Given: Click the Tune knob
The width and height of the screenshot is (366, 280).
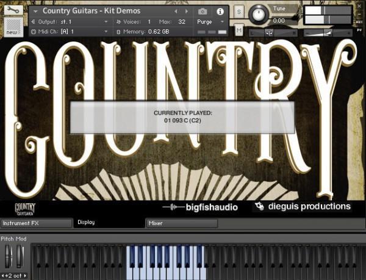Looking at the screenshot, I should tap(260, 13).
